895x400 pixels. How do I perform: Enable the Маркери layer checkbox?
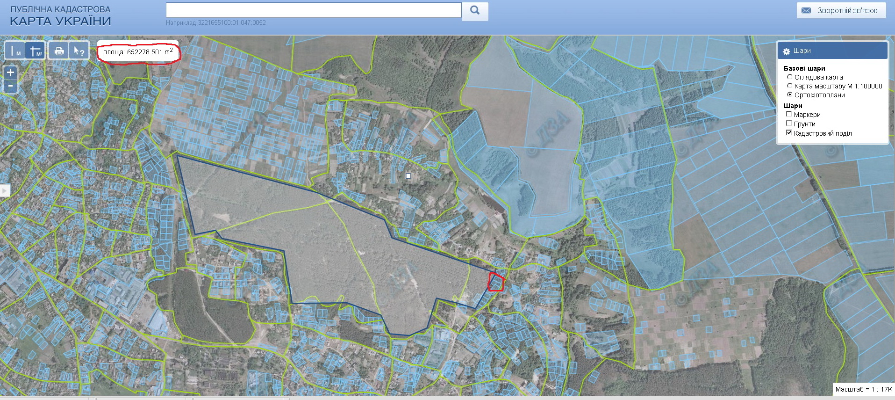tap(789, 114)
